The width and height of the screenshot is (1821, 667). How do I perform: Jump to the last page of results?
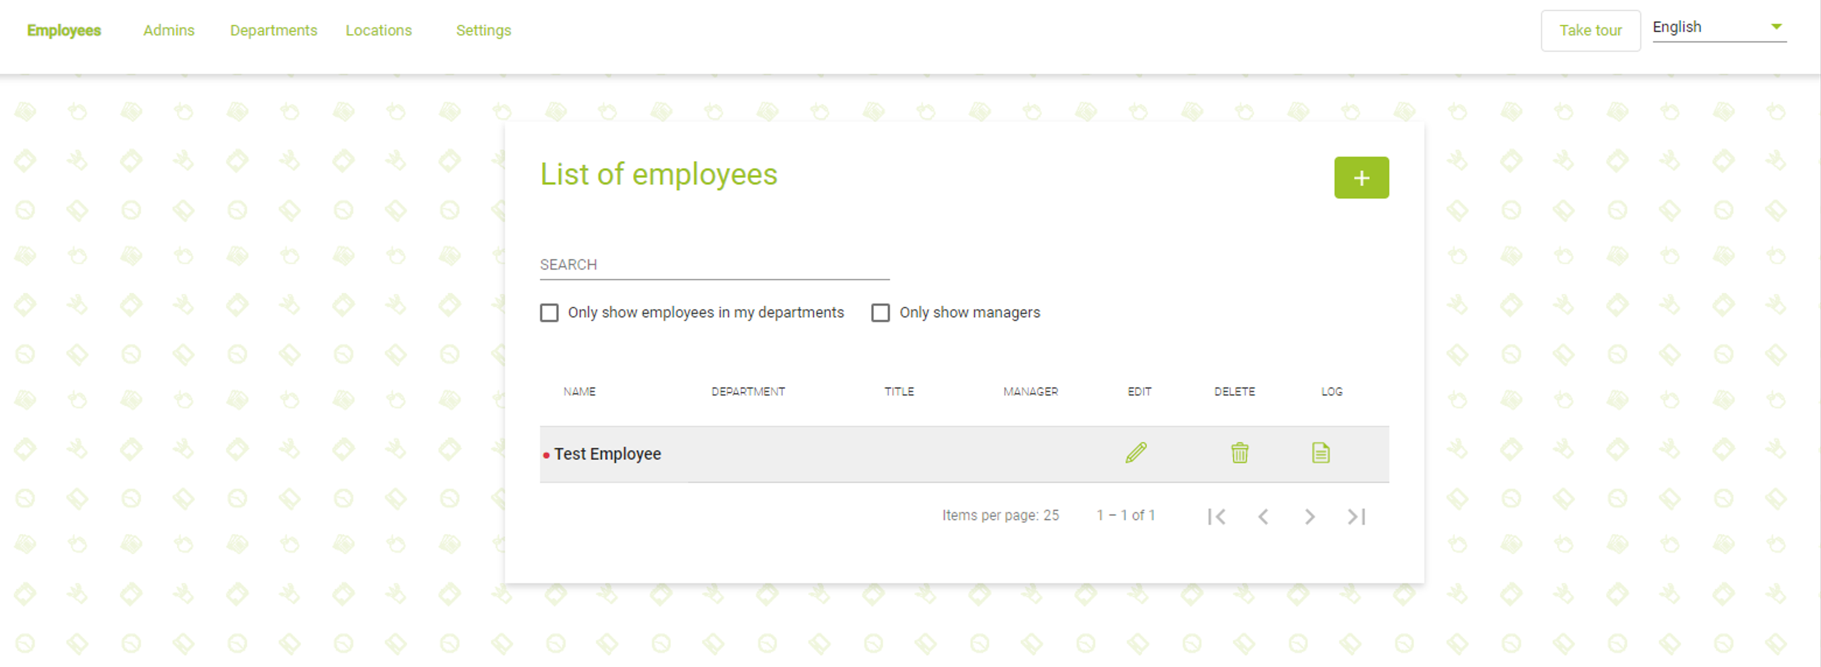(x=1356, y=517)
